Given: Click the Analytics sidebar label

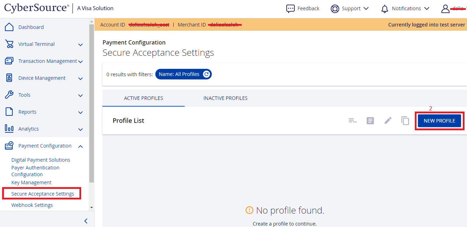Looking at the screenshot, I should tap(29, 129).
